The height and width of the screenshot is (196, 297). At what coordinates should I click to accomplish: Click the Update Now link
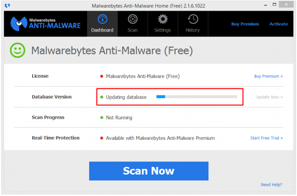[269, 97]
